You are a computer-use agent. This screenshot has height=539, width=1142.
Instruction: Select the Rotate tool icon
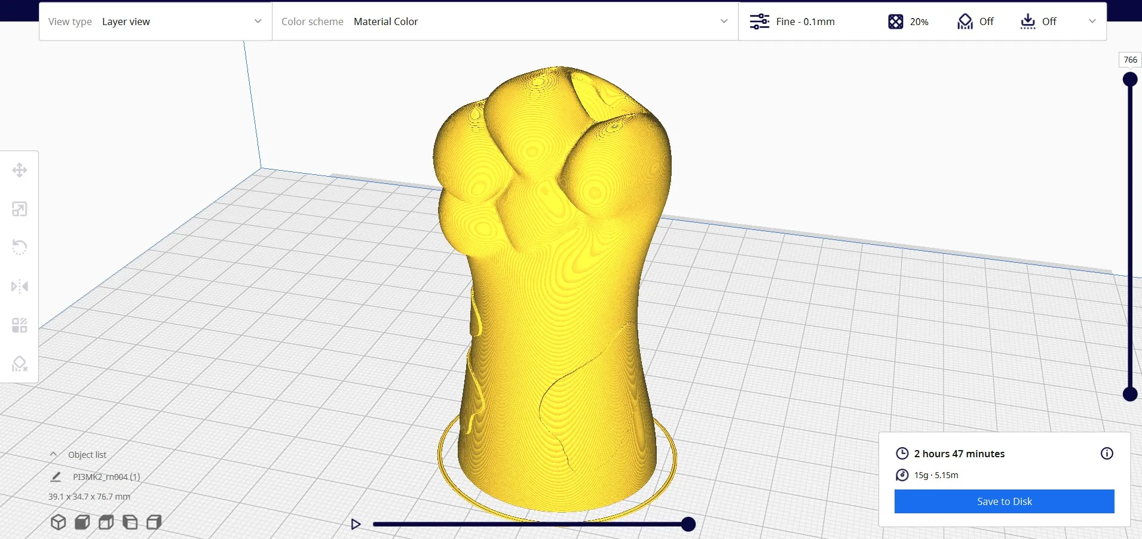[x=20, y=247]
